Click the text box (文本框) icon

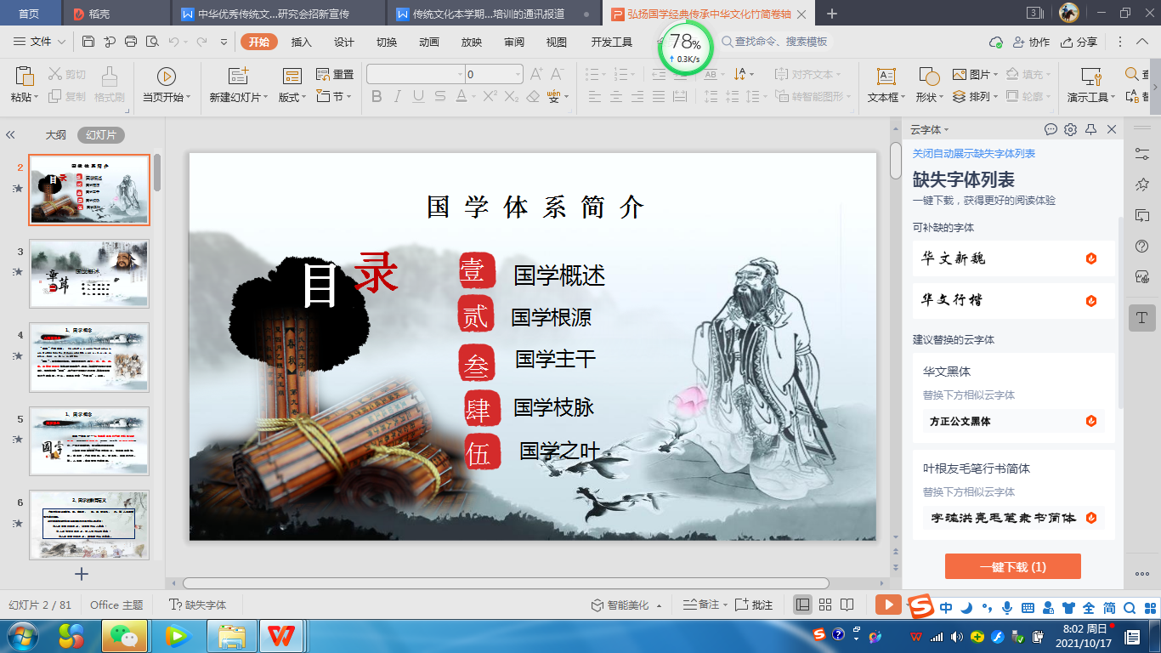tap(886, 77)
